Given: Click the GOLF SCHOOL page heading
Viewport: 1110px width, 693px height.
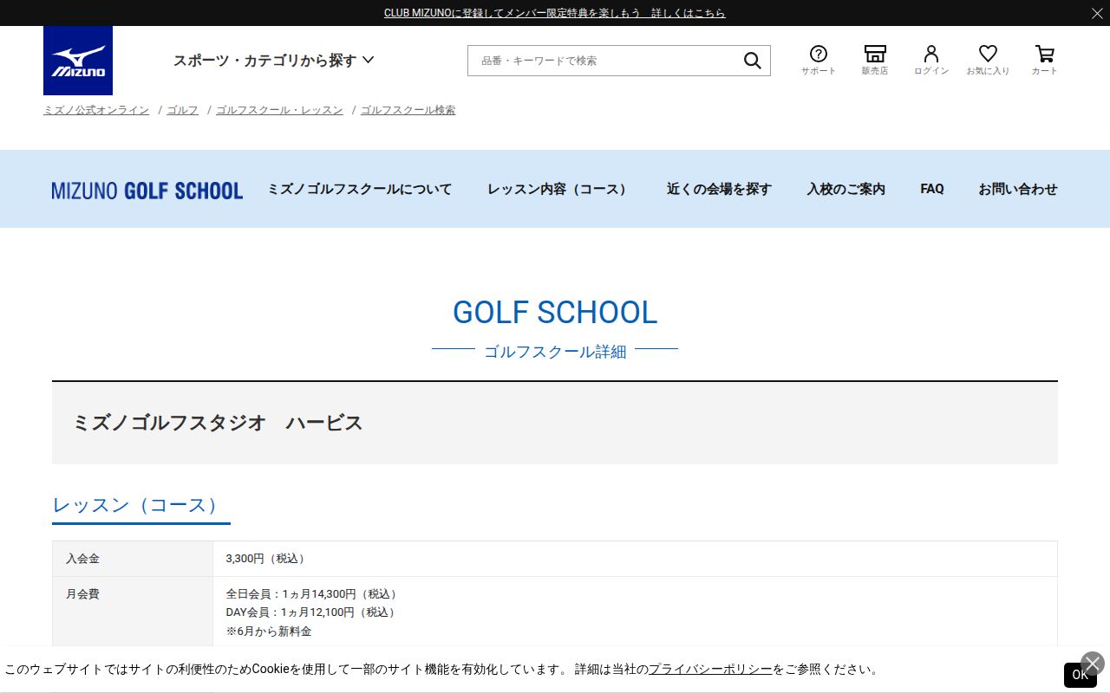Looking at the screenshot, I should click(555, 312).
